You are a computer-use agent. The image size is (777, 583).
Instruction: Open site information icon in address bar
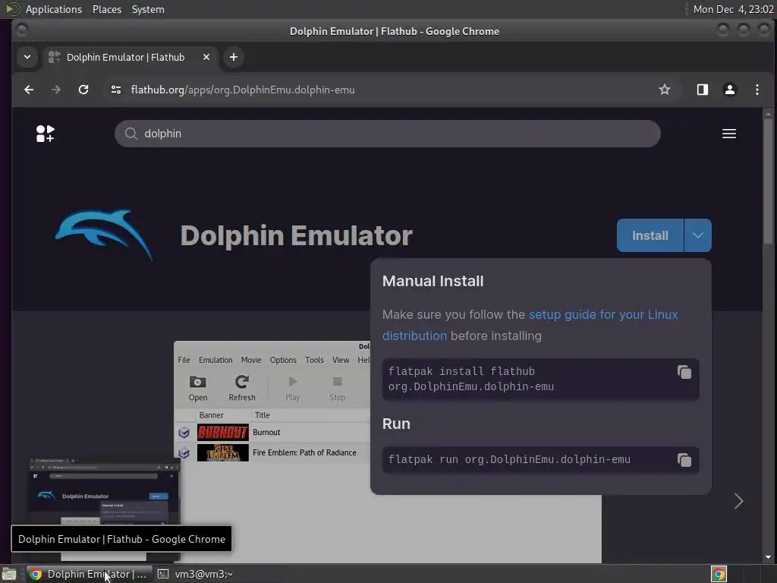coord(116,90)
